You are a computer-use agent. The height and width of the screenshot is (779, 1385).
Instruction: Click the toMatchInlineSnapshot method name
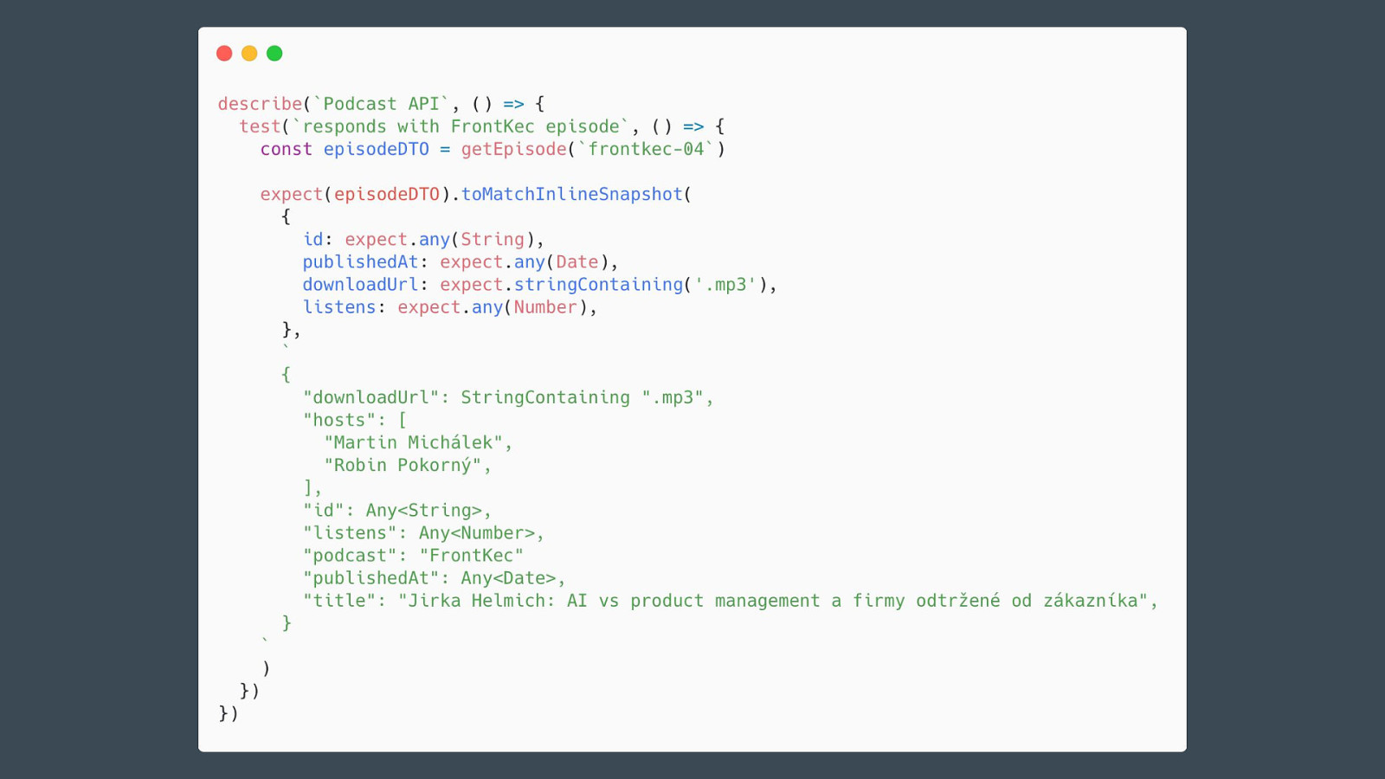[571, 194]
